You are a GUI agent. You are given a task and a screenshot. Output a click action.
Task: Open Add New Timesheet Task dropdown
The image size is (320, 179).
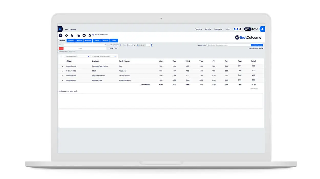point(103,56)
